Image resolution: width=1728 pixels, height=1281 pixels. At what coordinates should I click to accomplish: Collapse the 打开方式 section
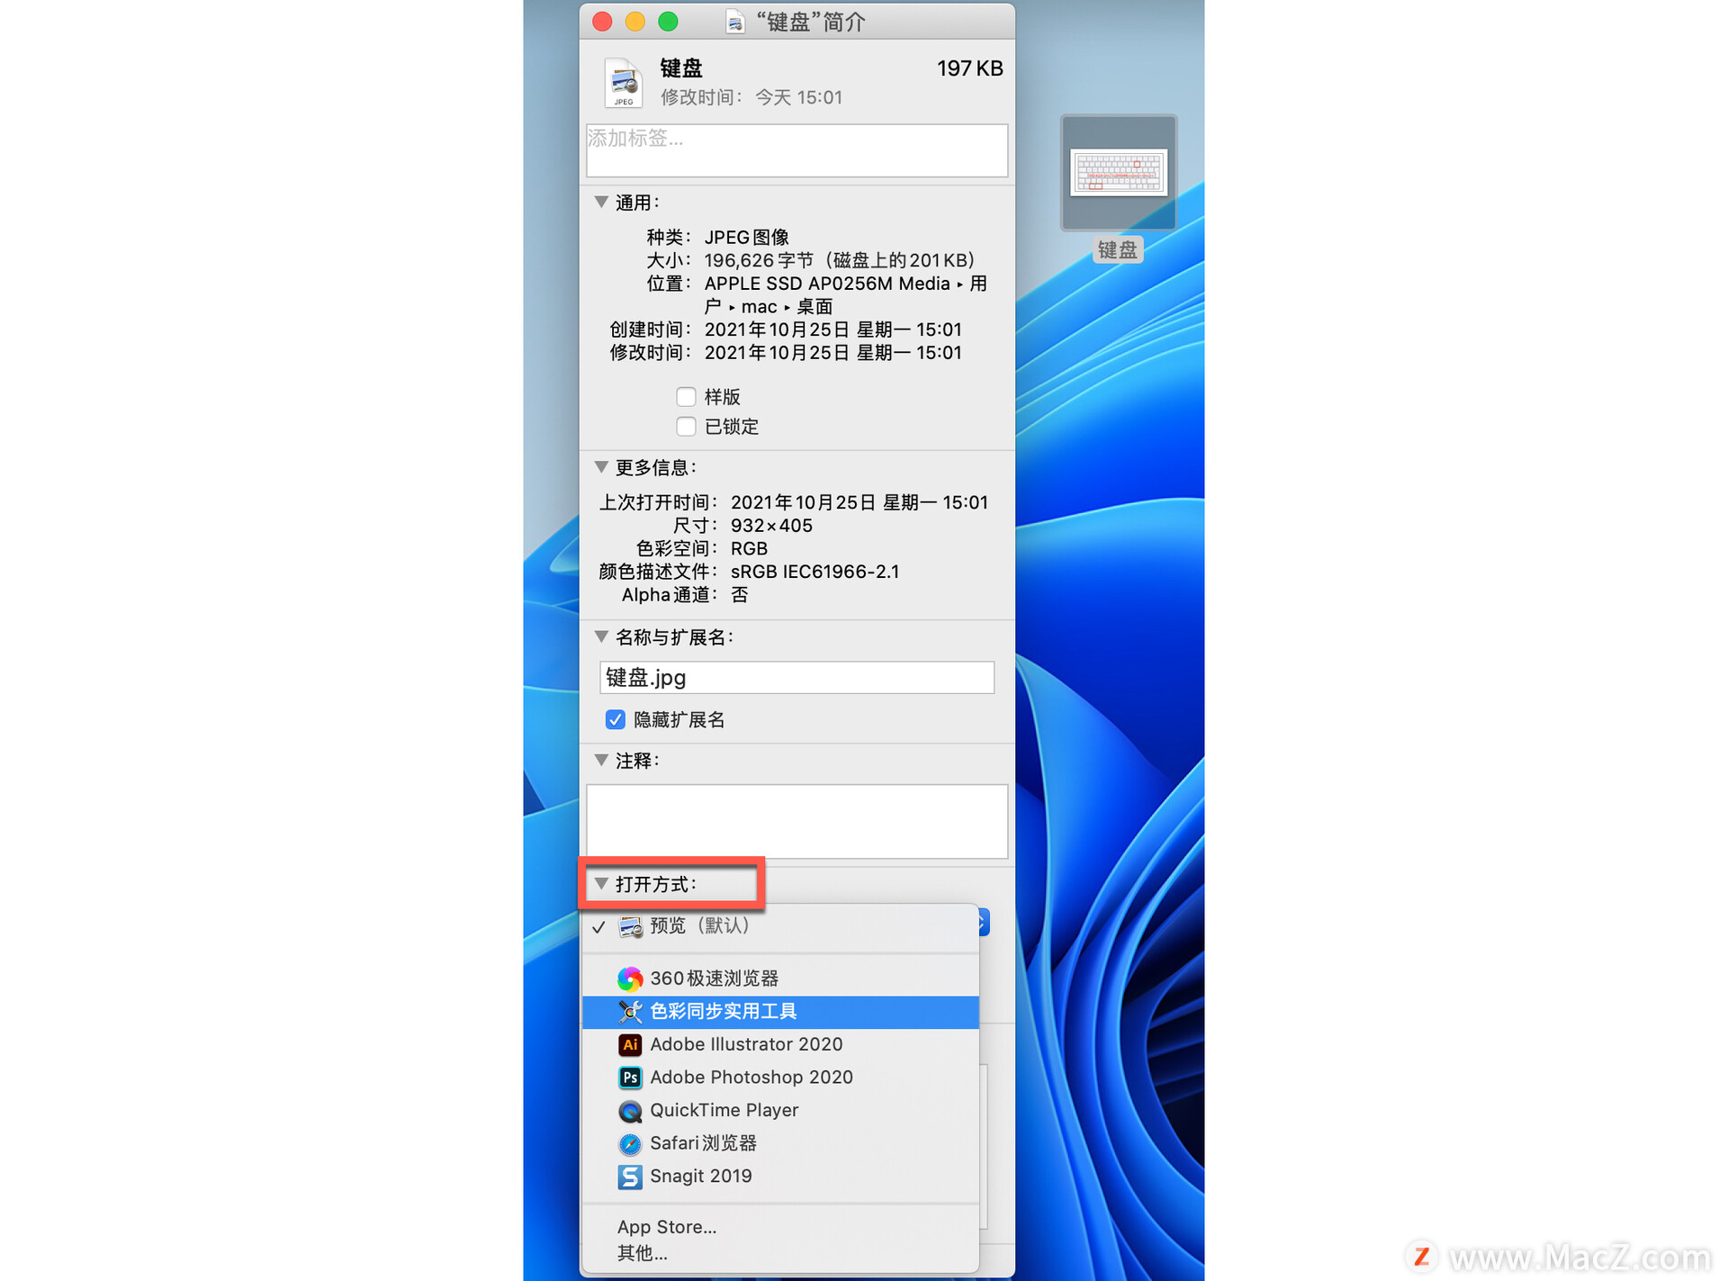click(601, 884)
